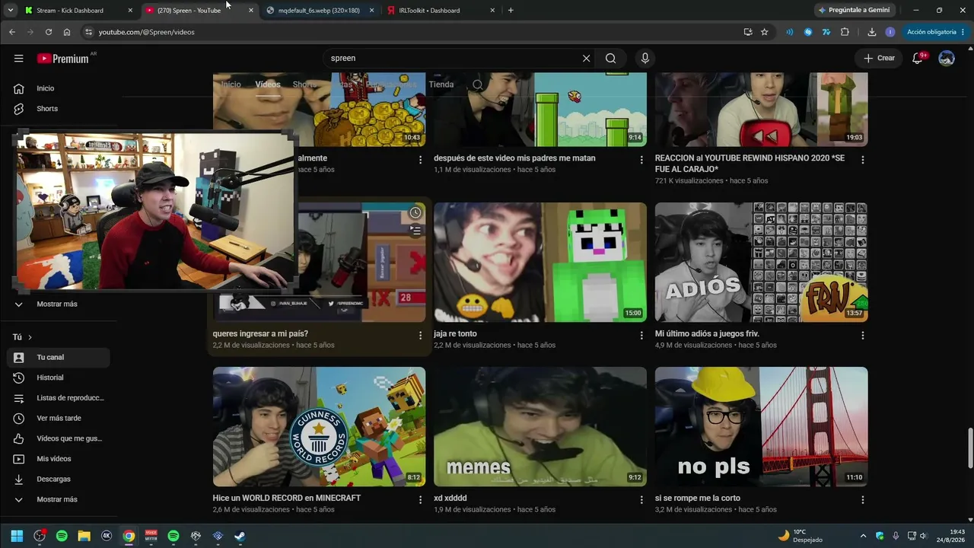The image size is (974, 548).
Task: Open 'si se rompe me la corto' title
Action: (698, 499)
